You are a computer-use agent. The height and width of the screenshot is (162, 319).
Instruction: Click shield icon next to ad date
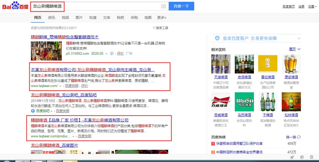click(112, 53)
